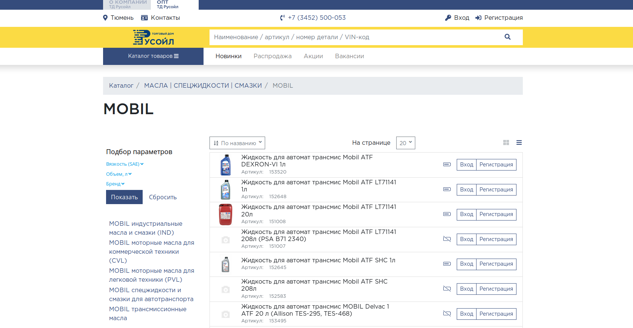This screenshot has width=633, height=328.
Task: Click stock indicator for Mobil ATF DEXRON-VI 1л
Action: (447, 165)
